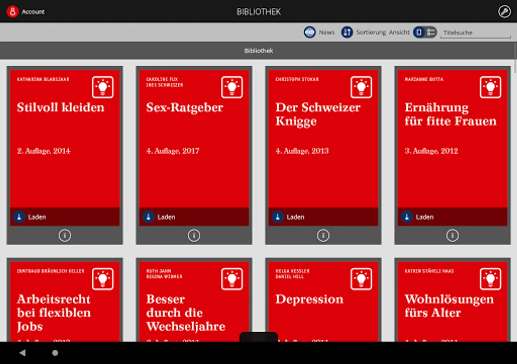Click Laden download icon for Sex-Ratgeber
Viewport: 517px width, 364px height.
point(148,217)
